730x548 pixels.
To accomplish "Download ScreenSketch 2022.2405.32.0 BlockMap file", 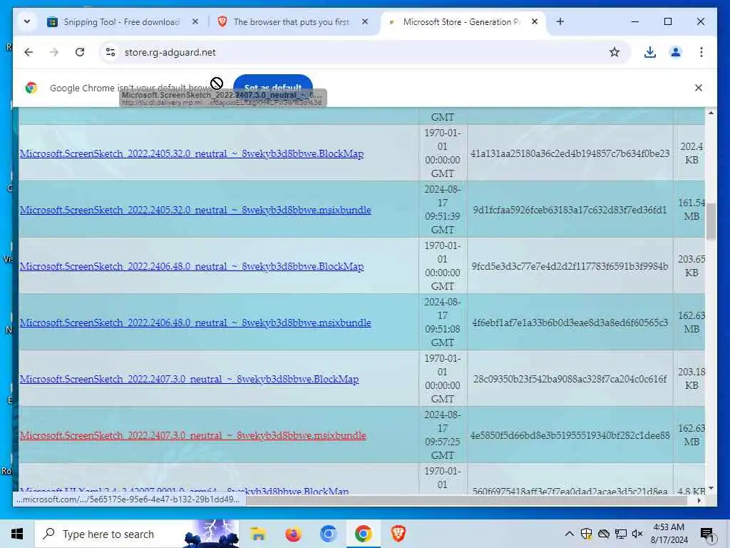I will (x=192, y=153).
